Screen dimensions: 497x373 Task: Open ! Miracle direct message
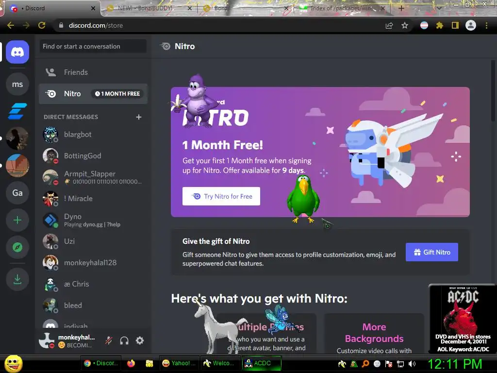pyautogui.click(x=93, y=199)
